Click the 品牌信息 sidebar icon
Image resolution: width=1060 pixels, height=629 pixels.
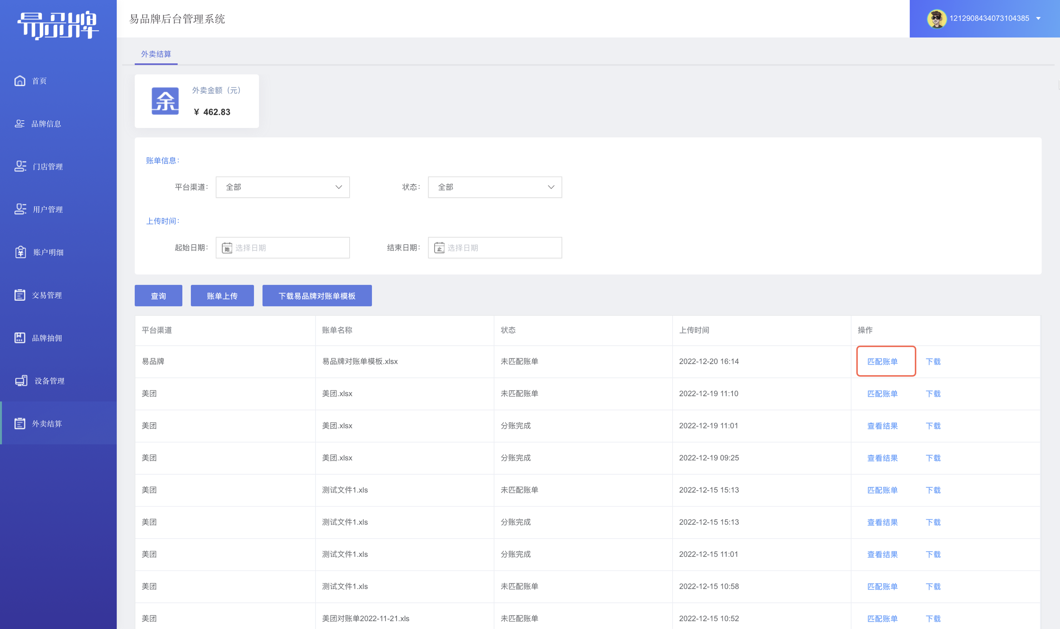(20, 123)
